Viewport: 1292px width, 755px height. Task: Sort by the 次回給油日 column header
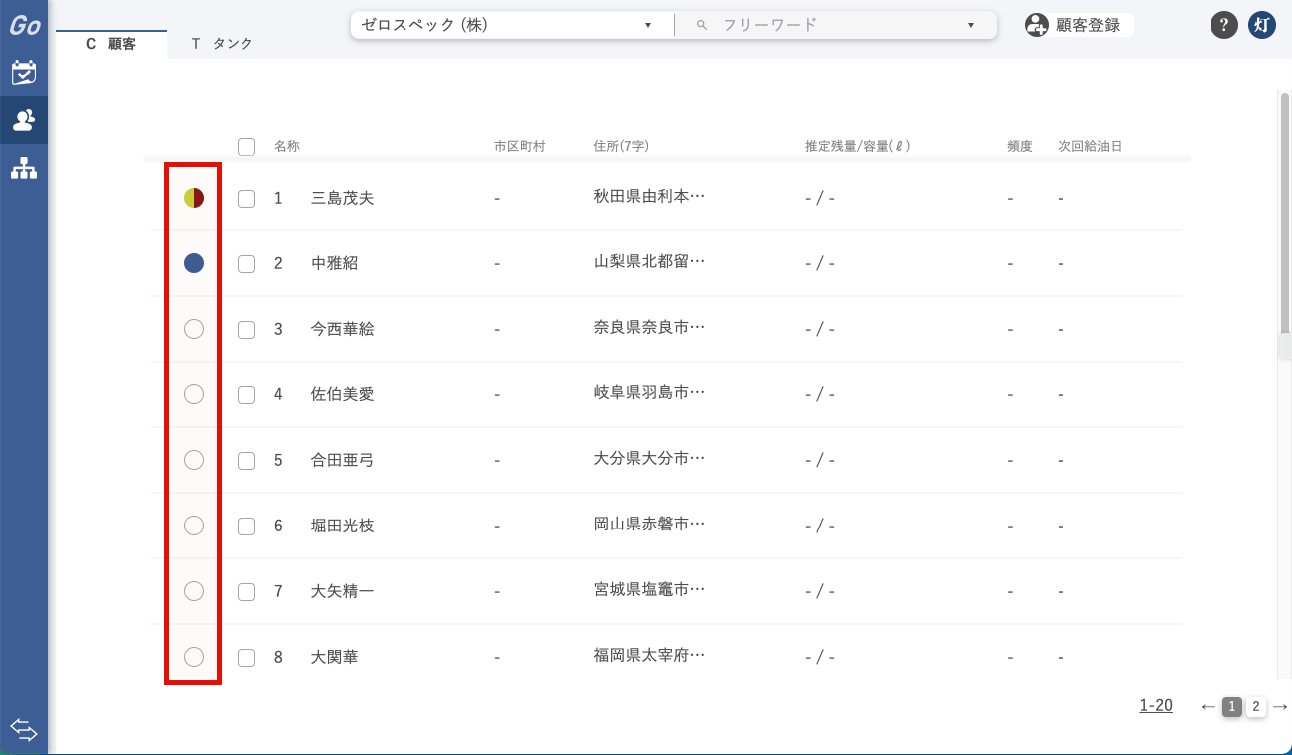1090,147
